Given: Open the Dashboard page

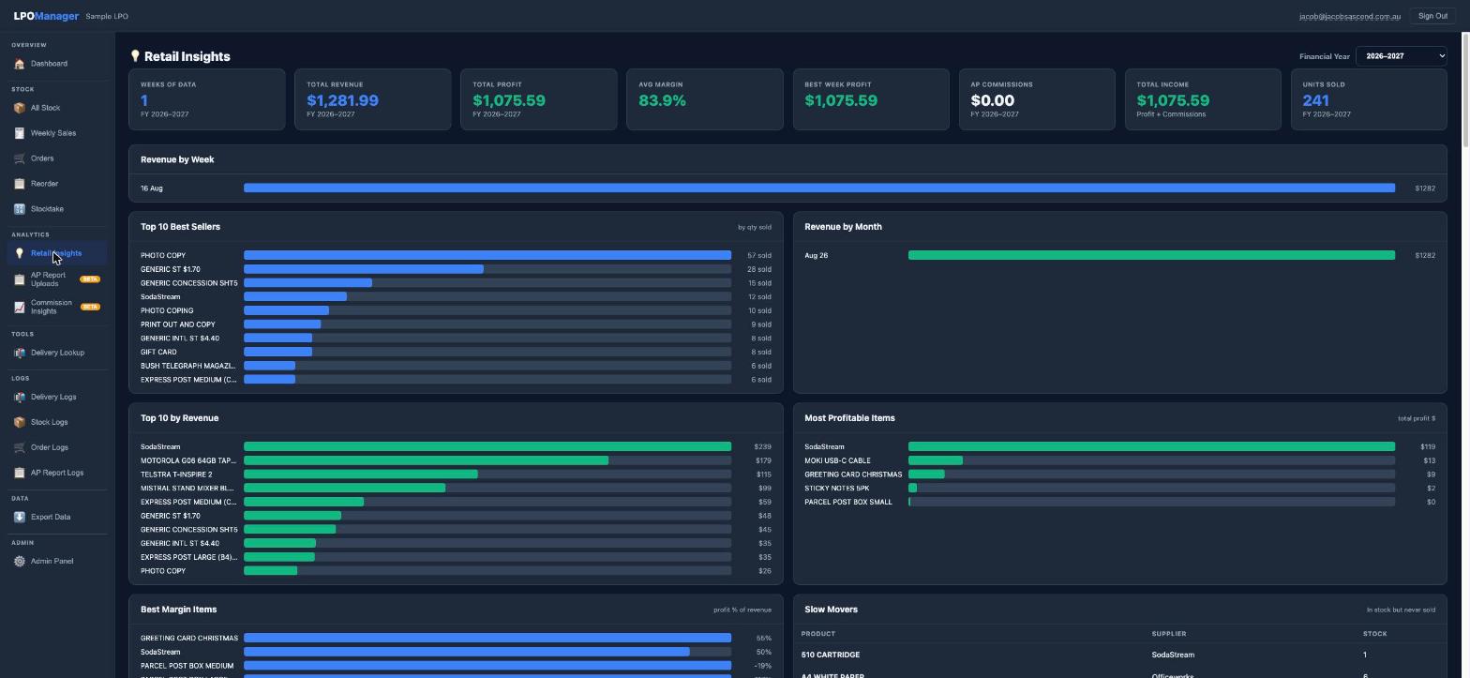Looking at the screenshot, I should point(57,64).
